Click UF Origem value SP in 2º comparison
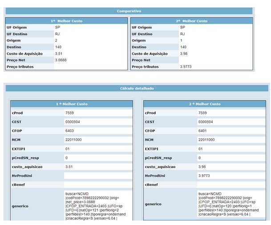 182,27
